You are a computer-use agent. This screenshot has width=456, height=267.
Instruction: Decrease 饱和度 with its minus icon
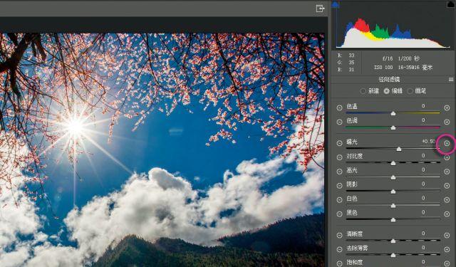click(x=339, y=263)
